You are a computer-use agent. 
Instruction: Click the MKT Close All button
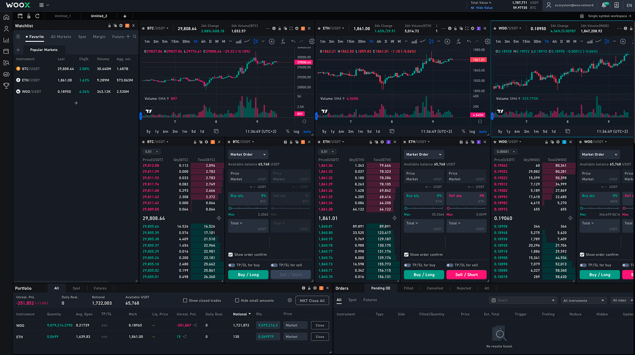click(312, 300)
